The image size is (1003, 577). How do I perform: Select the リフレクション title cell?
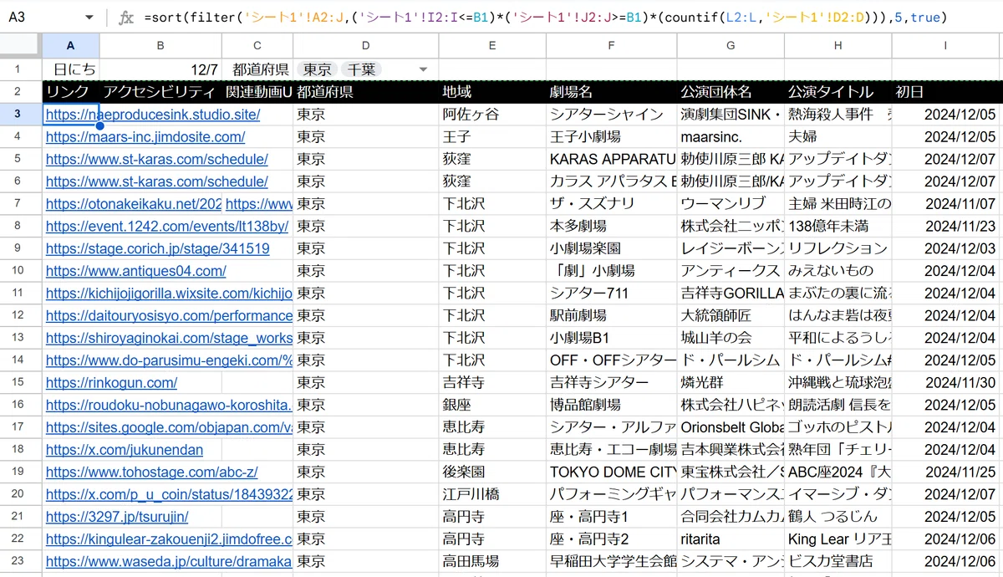(x=838, y=248)
